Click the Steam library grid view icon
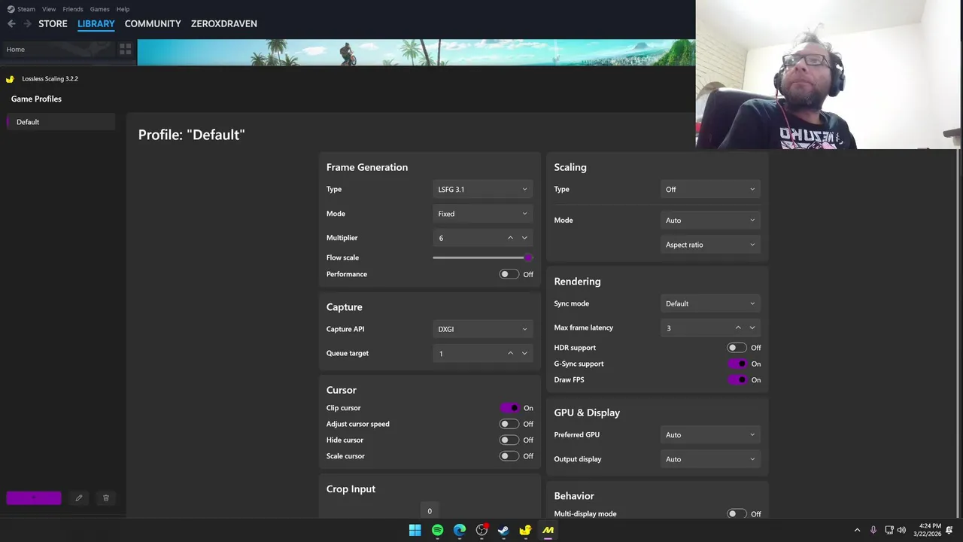This screenshot has width=963, height=542. (x=126, y=49)
